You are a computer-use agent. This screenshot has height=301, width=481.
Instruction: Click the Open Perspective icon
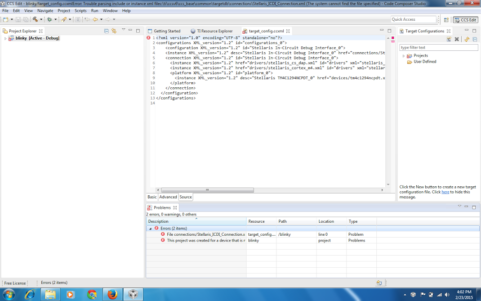pyautogui.click(x=446, y=20)
